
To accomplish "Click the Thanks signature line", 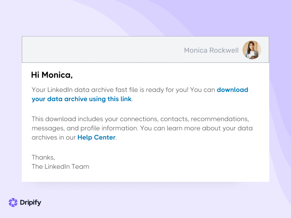I will 43,157.
